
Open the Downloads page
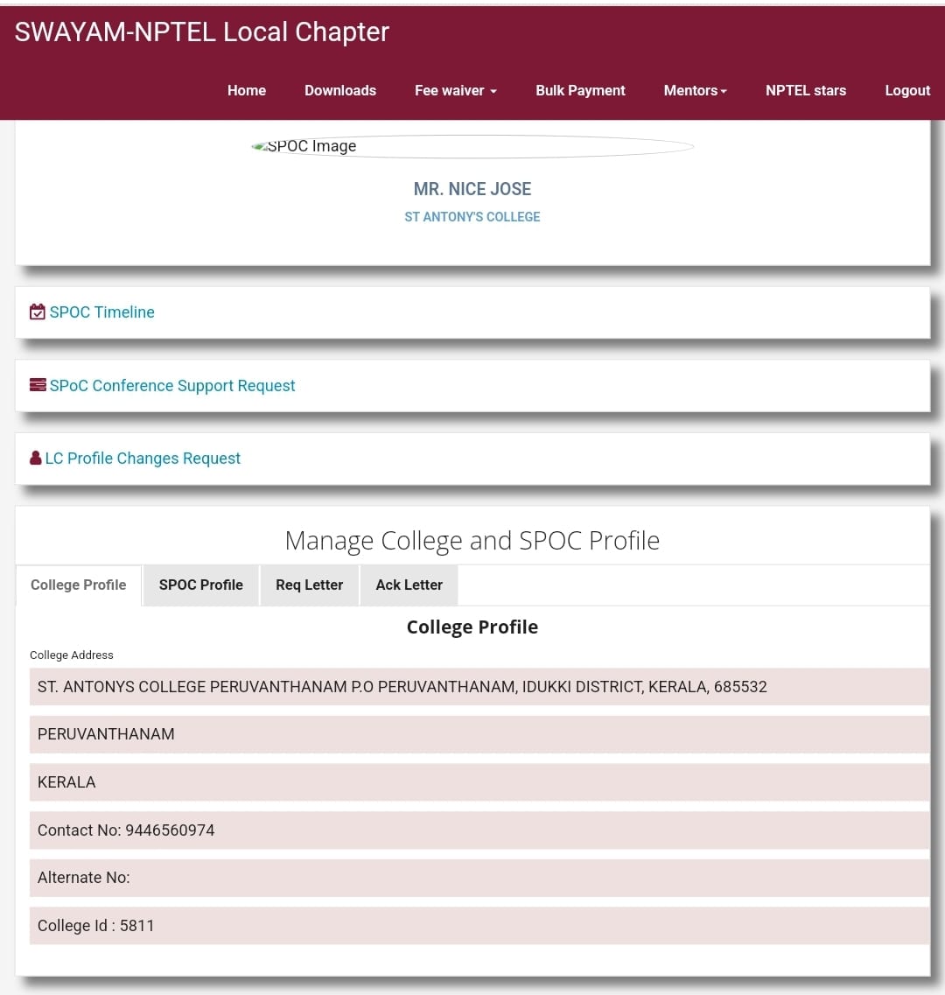[x=340, y=90]
